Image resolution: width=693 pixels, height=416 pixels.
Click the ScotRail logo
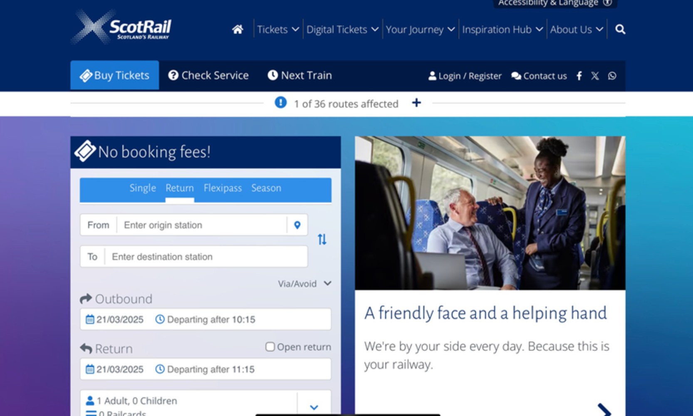click(122, 27)
